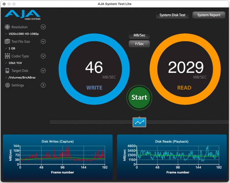Viewport: 230px width, 183px height.
Task: Switch units to MB/Sec
Action: pyautogui.click(x=139, y=35)
